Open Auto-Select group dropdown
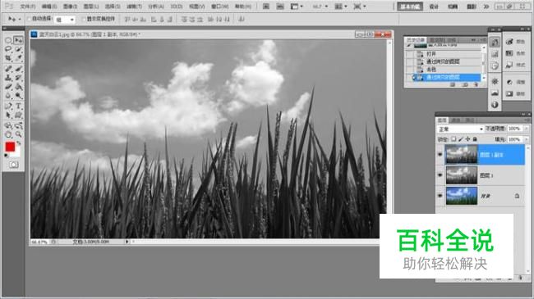The width and height of the screenshot is (534, 299). [x=65, y=20]
